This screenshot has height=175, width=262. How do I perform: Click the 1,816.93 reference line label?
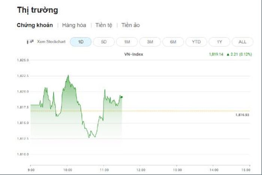pyautogui.click(x=242, y=115)
